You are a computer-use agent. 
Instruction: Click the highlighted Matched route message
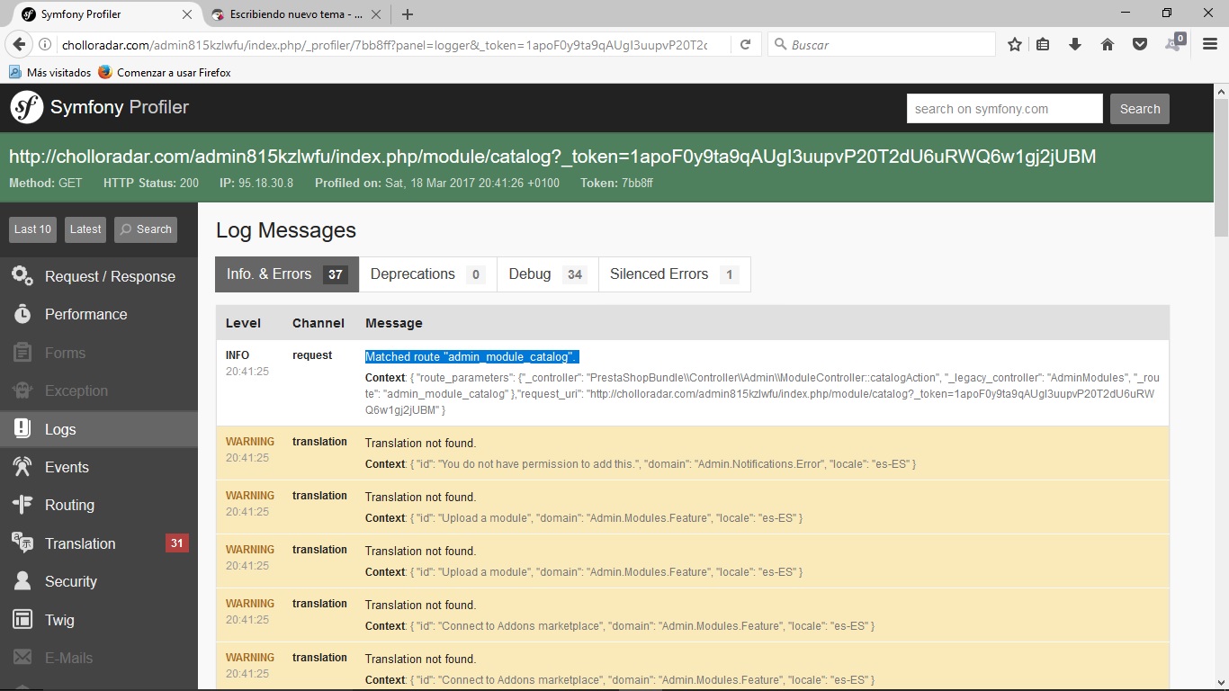coord(471,356)
